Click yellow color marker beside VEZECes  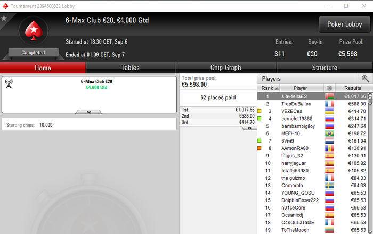(x=260, y=111)
